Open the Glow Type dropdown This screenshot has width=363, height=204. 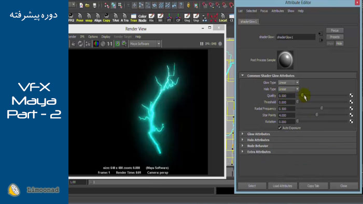click(288, 83)
